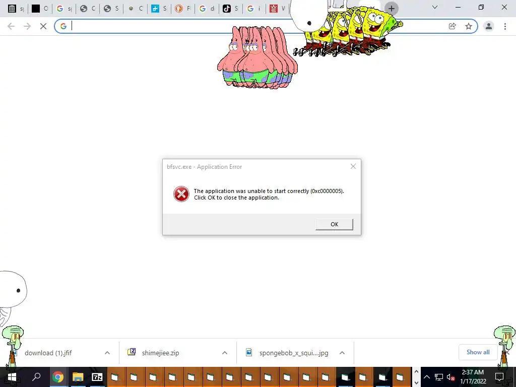The width and height of the screenshot is (516, 387).
Task: Close the bfsvc.exe Application Error dialog
Action: [353, 166]
